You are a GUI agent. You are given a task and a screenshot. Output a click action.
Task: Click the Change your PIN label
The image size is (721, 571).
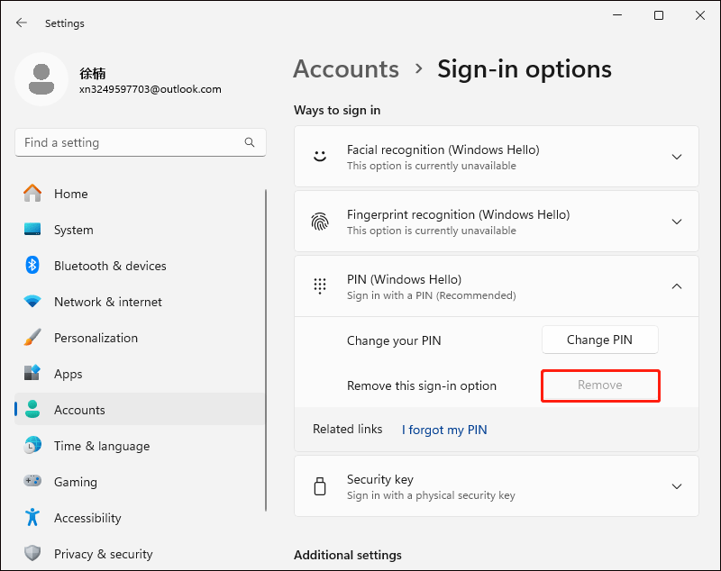click(x=394, y=340)
